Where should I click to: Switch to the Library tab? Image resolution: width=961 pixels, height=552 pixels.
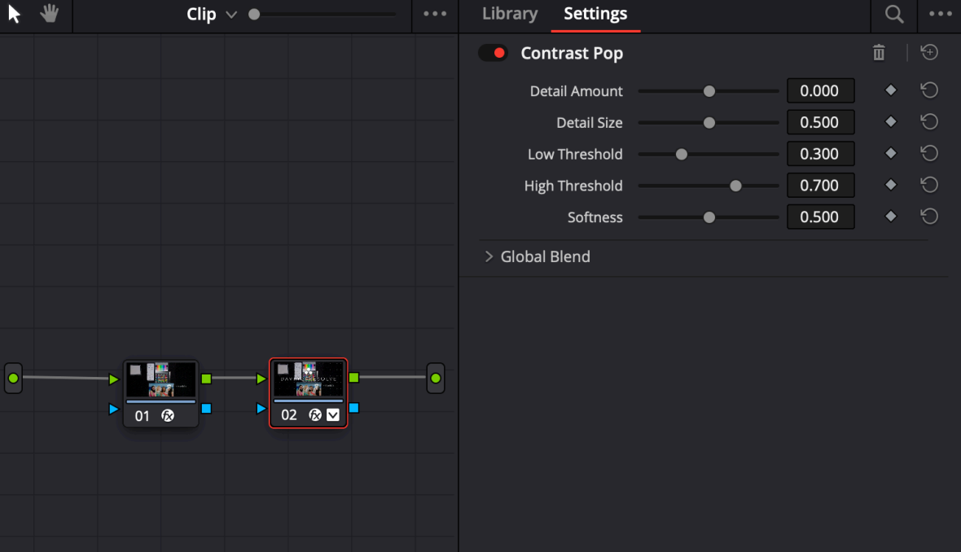click(510, 14)
